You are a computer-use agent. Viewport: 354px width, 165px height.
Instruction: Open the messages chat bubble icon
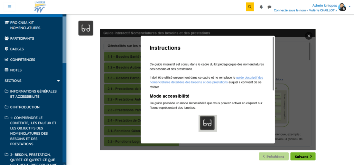pos(269,7)
